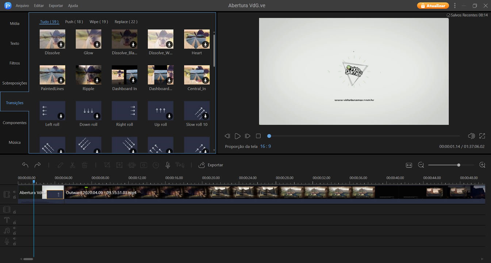Click the fit timeline to window icon
The image size is (491, 263).
(409, 165)
